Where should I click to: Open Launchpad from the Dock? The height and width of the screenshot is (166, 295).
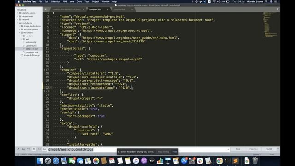pos(48,161)
